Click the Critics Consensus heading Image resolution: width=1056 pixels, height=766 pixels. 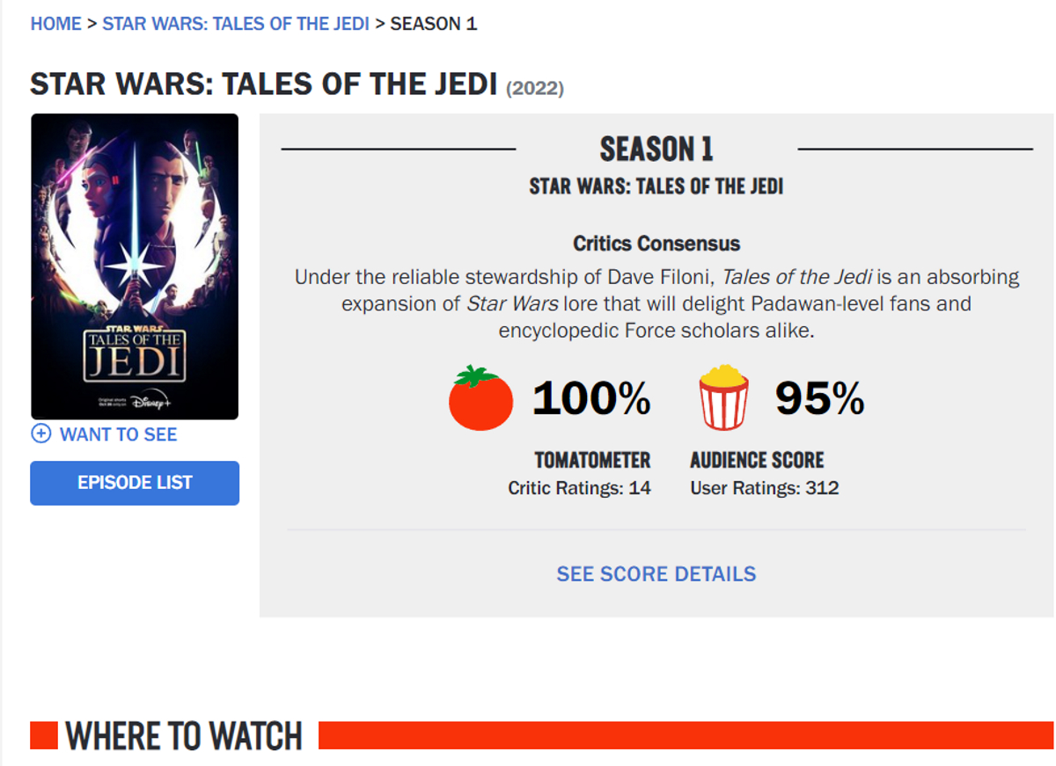click(x=656, y=244)
